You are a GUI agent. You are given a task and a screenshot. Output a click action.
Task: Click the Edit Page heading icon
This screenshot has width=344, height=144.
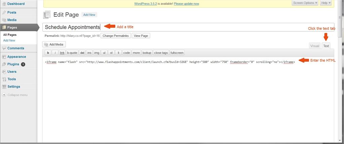47,15
